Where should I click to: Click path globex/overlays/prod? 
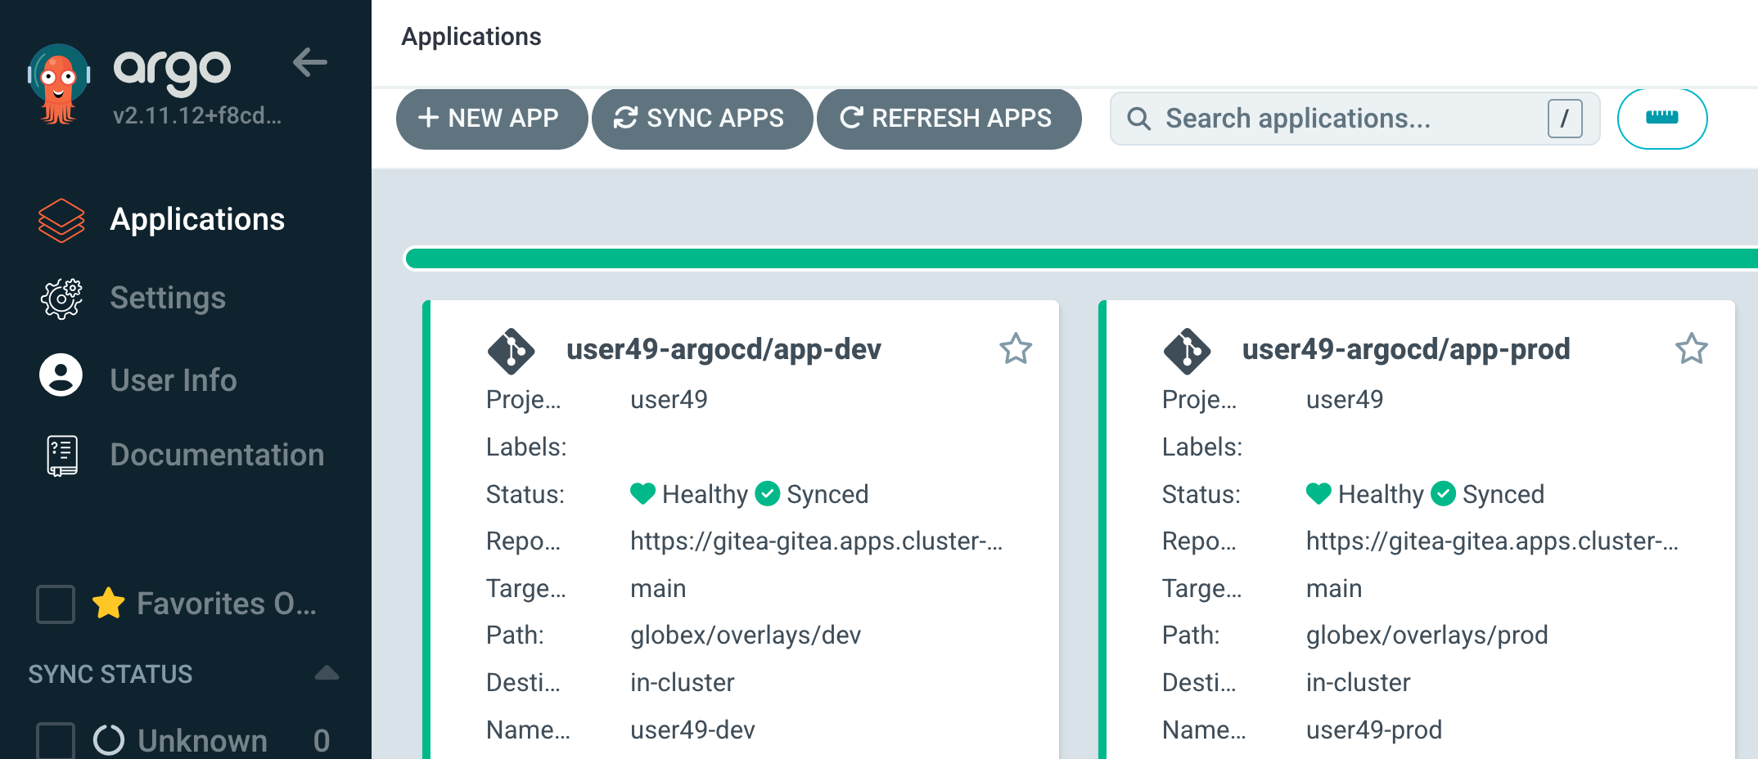pos(1427,635)
